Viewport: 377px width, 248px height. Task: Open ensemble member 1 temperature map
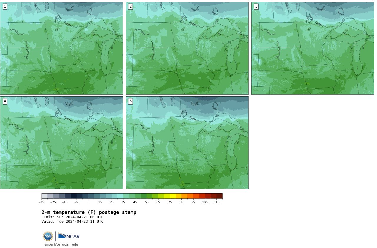[x=62, y=48]
